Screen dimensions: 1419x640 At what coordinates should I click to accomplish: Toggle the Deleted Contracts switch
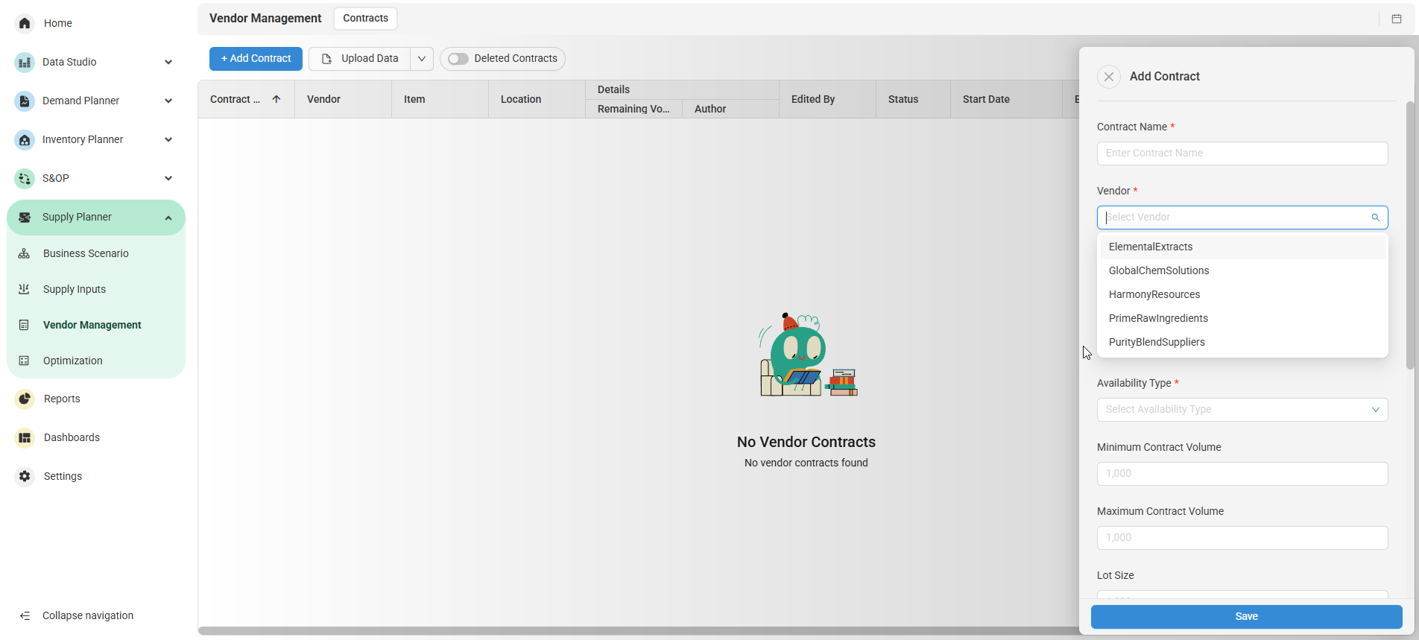458,59
